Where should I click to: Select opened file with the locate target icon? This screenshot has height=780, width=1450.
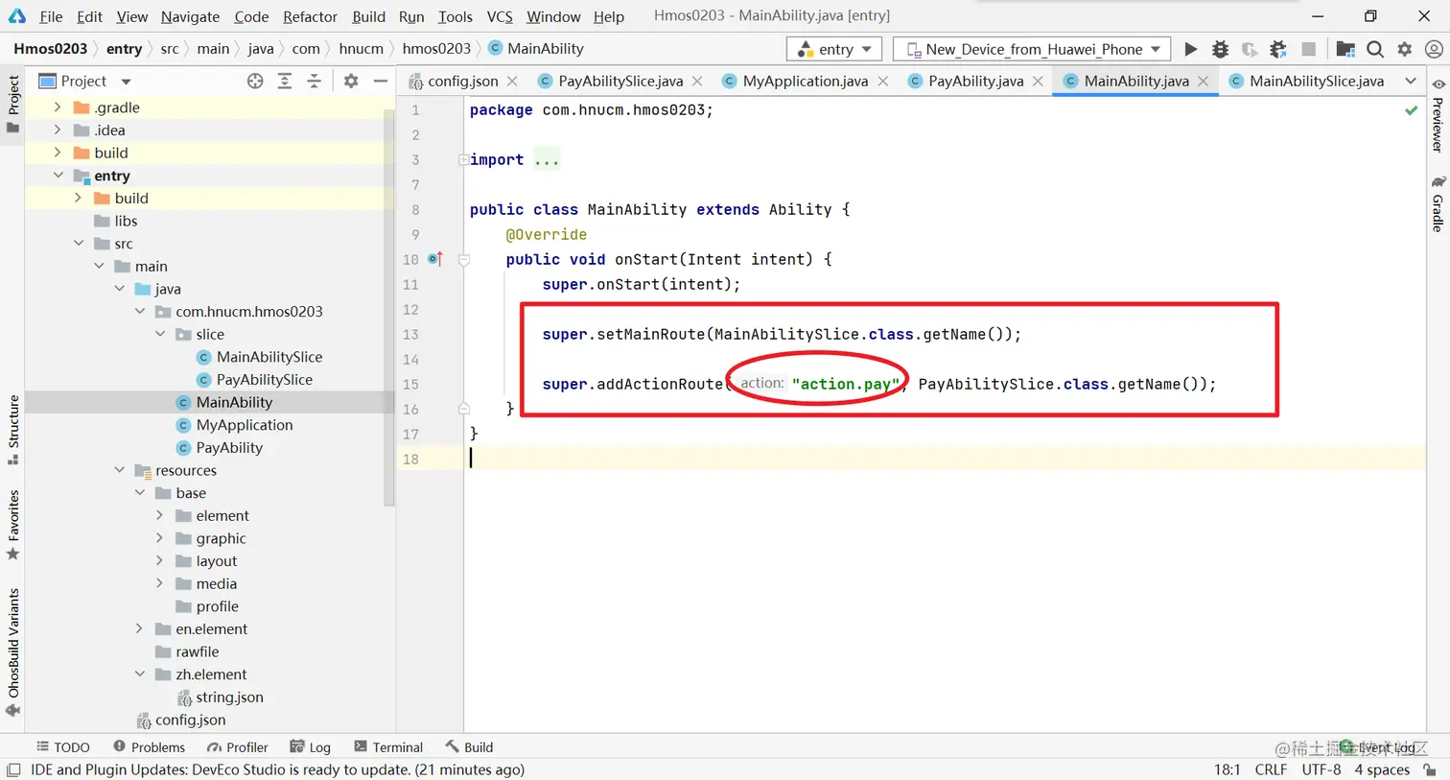coord(255,82)
